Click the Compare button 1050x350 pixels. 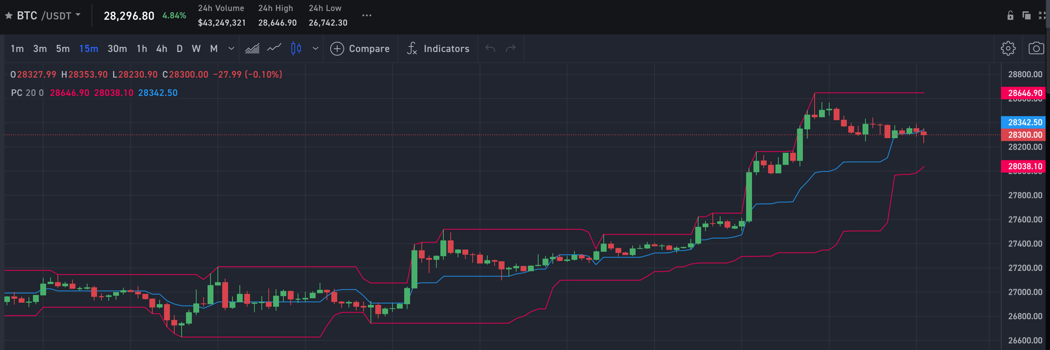(x=360, y=49)
